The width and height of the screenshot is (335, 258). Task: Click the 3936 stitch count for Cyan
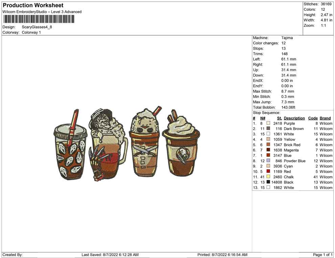tap(278, 166)
